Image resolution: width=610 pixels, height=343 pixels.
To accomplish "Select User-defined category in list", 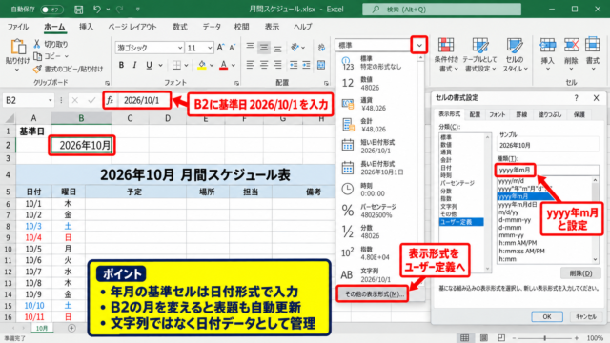I will (x=461, y=222).
